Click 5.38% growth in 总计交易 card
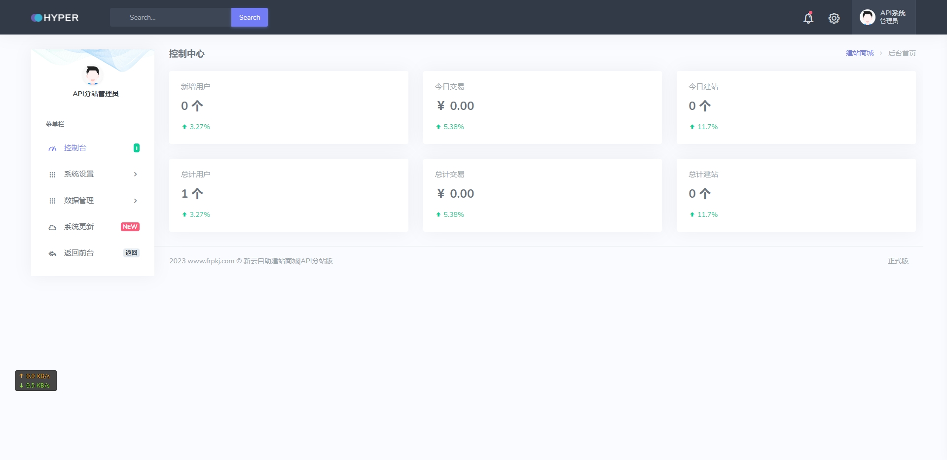947x460 pixels. [x=450, y=214]
